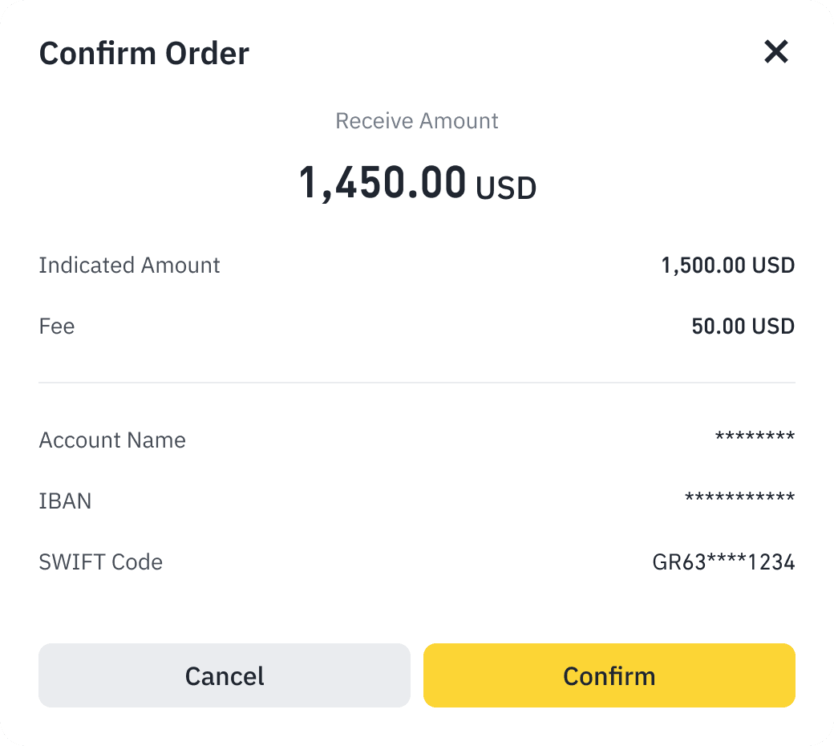834x746 pixels.
Task: Click the Indicated Amount label
Action: 129,266
